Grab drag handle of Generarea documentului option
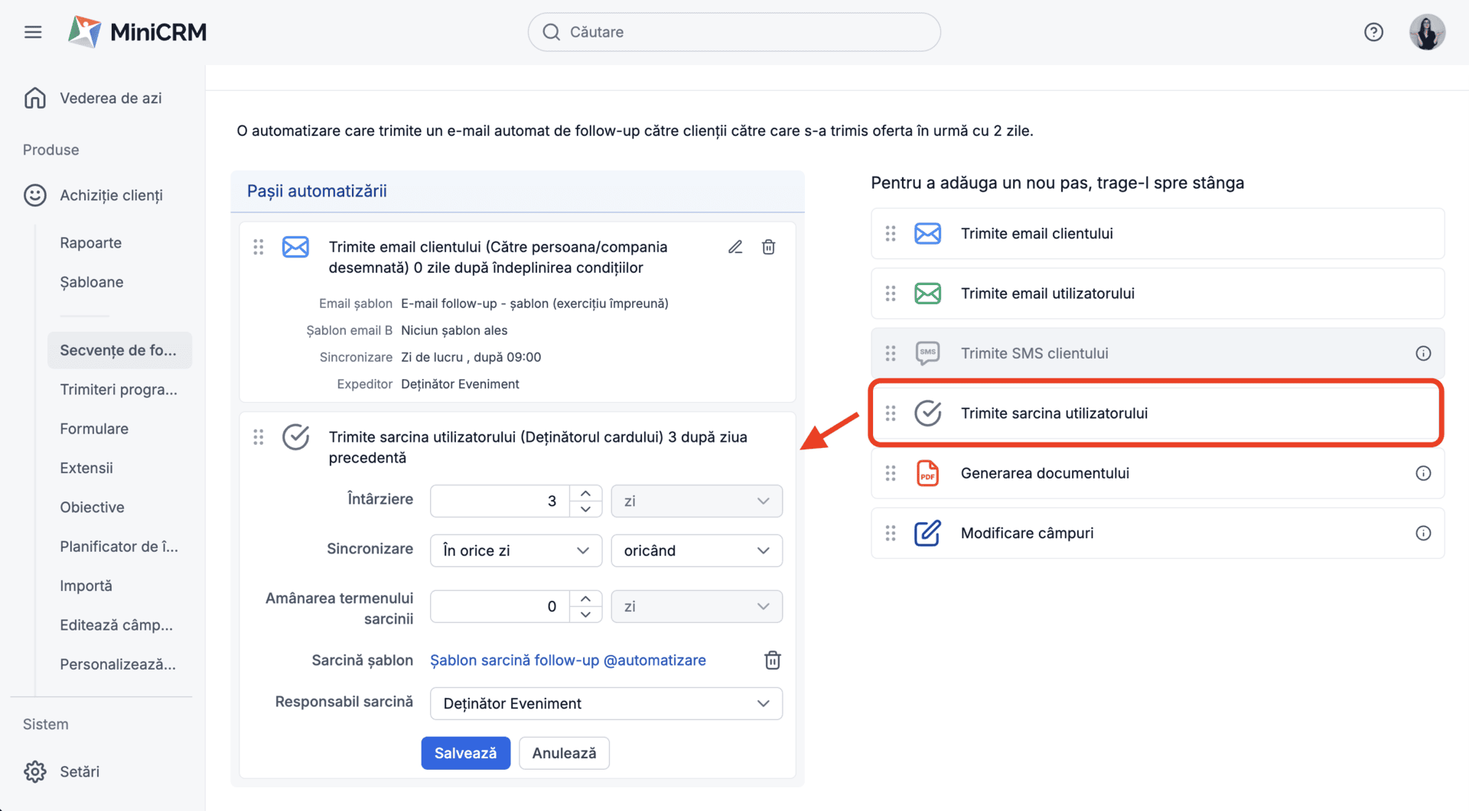This screenshot has height=811, width=1469. (891, 473)
